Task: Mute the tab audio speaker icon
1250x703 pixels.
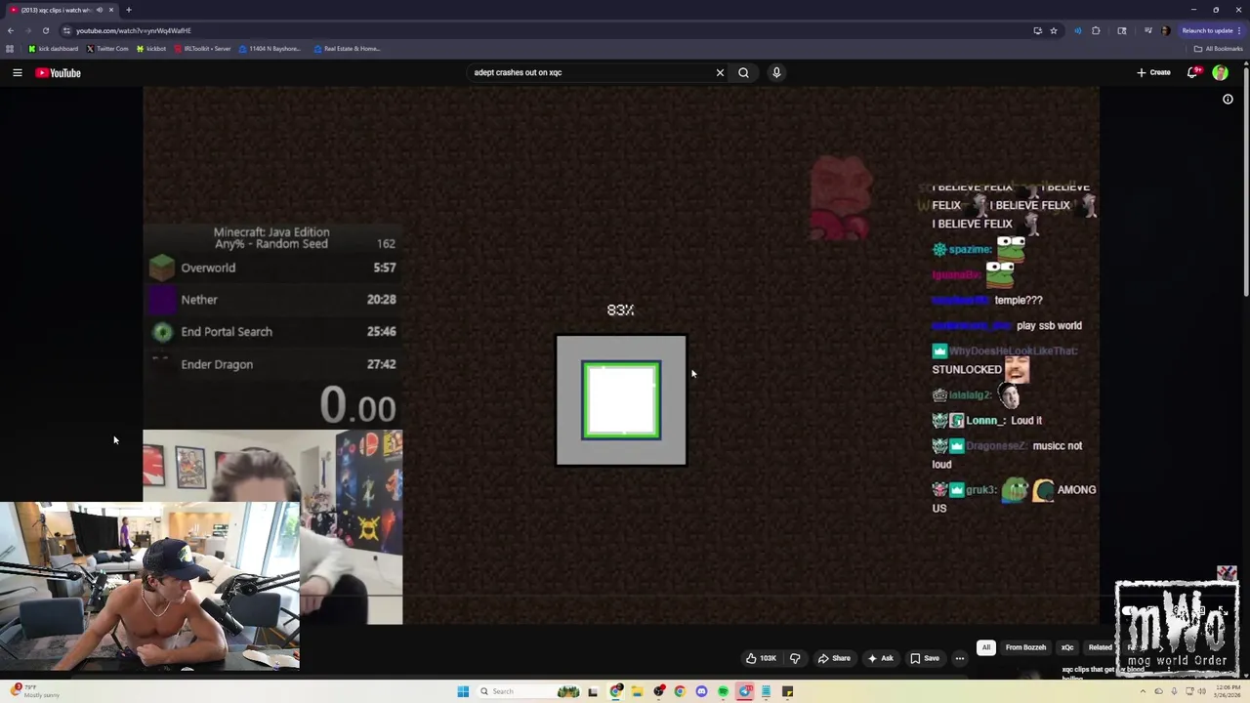Action: (x=99, y=10)
